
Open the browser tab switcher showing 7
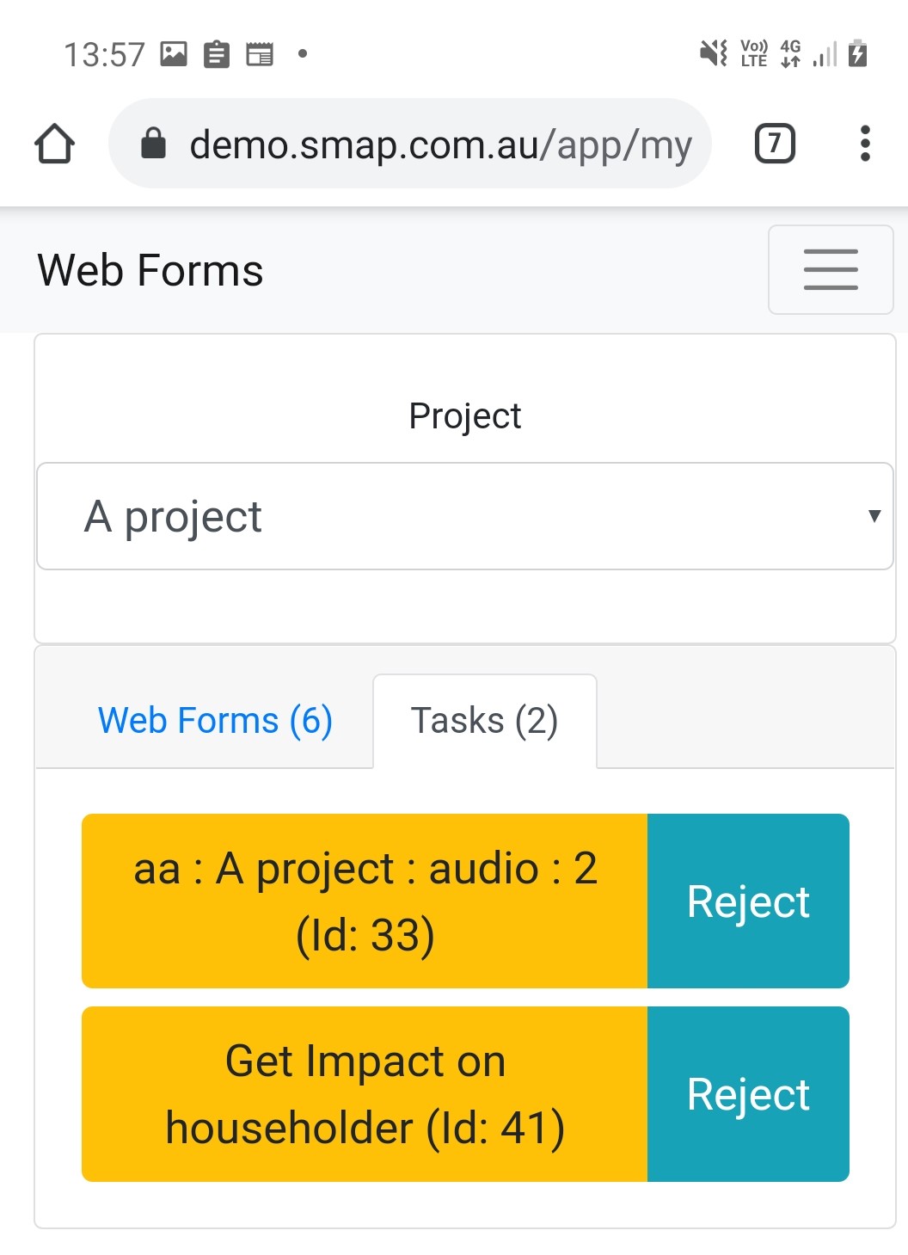pos(774,144)
